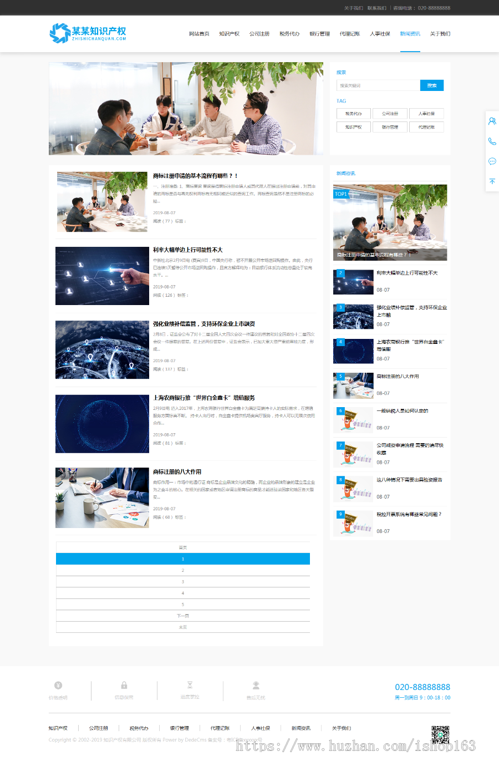
Task: Open 关于我们 in the top navigation
Action: point(440,34)
